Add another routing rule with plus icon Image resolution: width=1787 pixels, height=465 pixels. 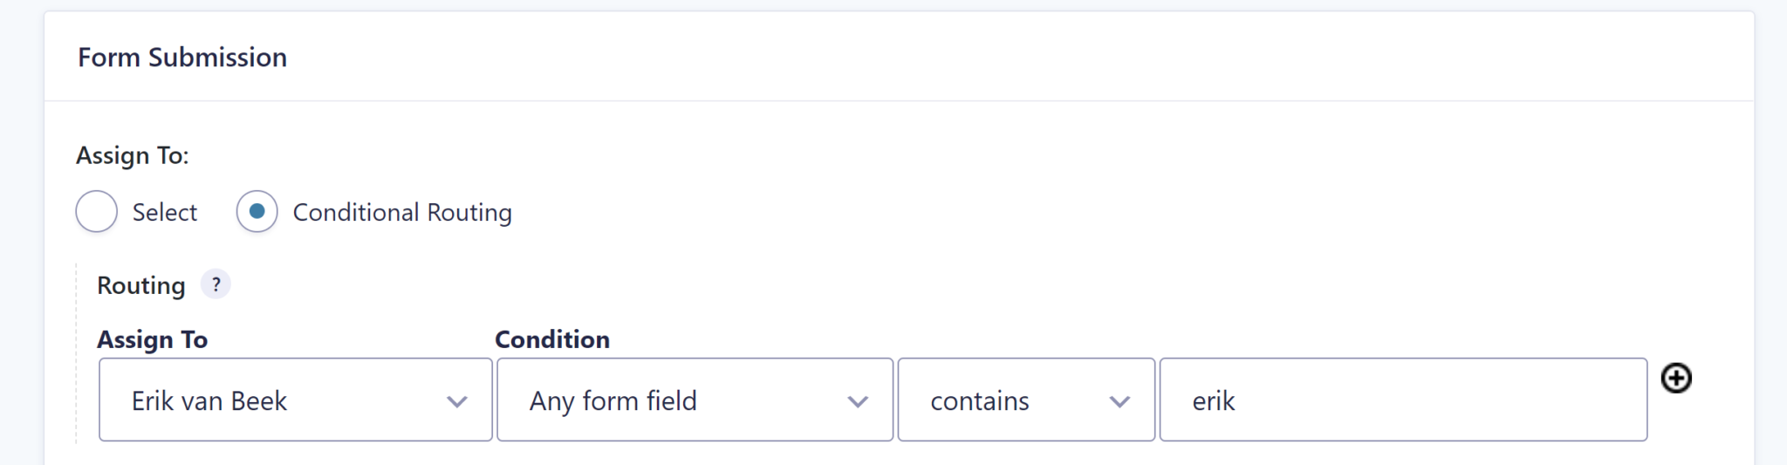(x=1676, y=379)
